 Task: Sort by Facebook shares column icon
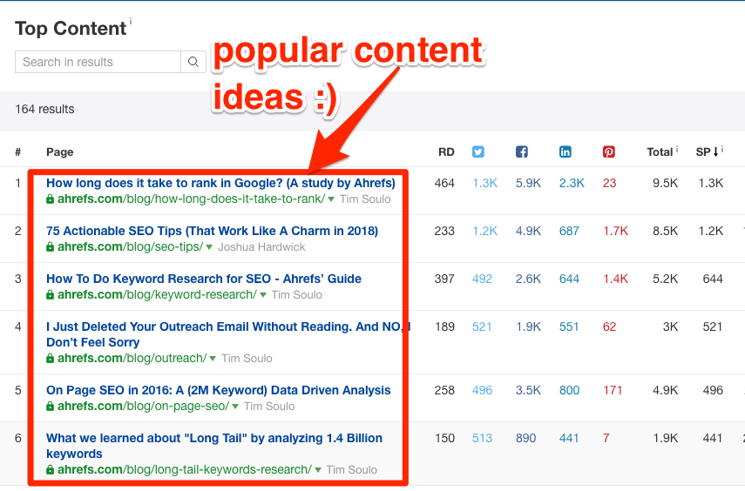[x=522, y=152]
